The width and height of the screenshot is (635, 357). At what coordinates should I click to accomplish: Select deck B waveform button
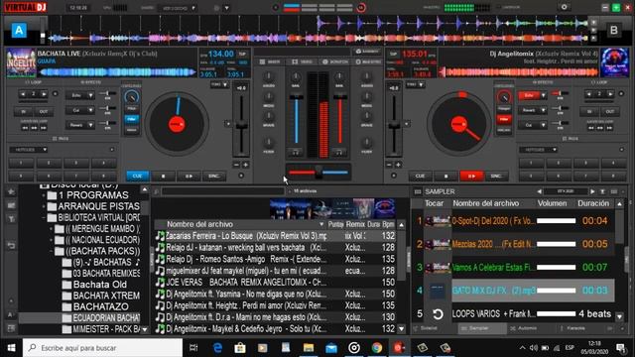coord(614,31)
